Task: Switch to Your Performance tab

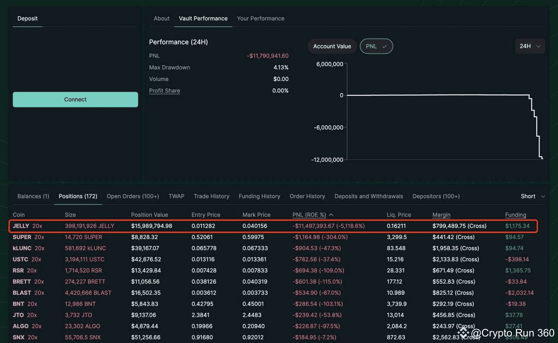Action: (260, 18)
